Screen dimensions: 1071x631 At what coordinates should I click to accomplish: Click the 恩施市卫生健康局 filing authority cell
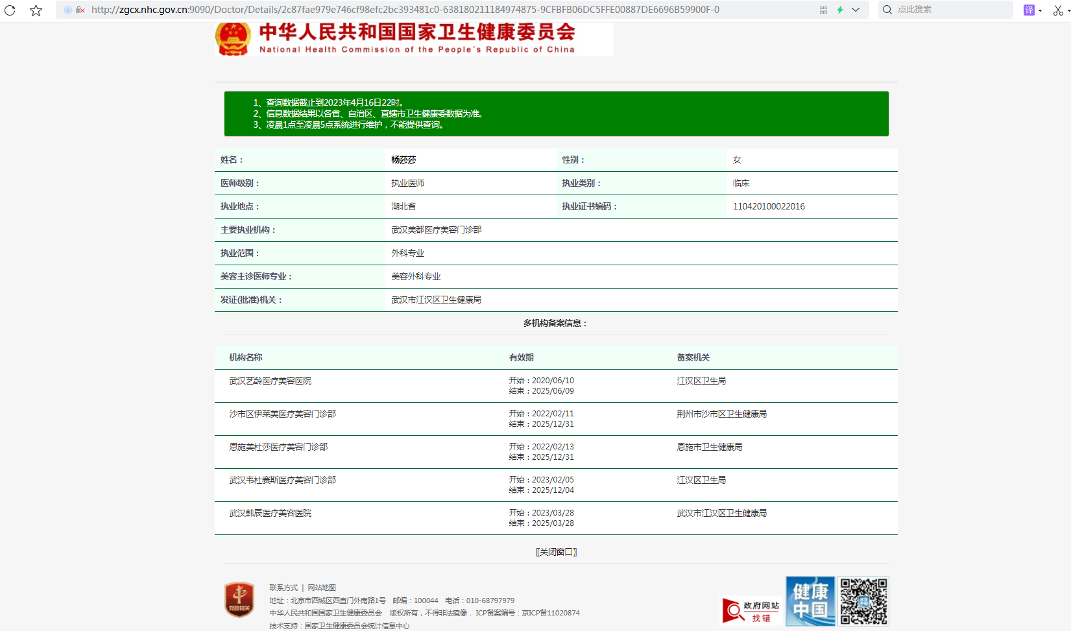(710, 447)
